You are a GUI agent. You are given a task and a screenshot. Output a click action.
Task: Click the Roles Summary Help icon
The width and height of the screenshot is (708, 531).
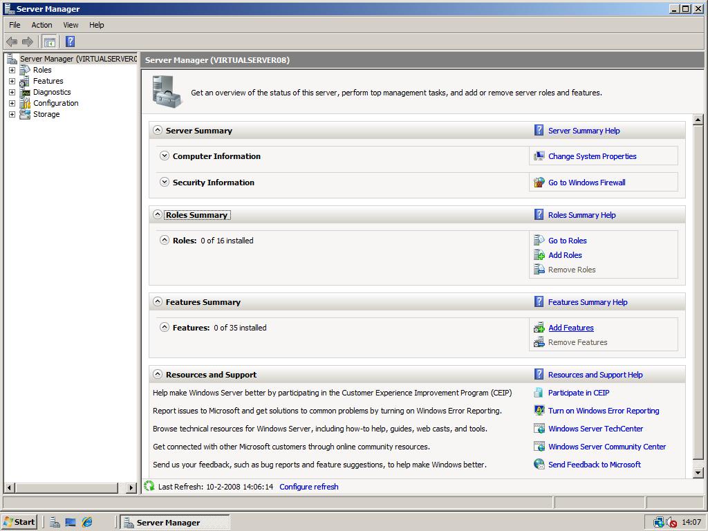(x=539, y=214)
